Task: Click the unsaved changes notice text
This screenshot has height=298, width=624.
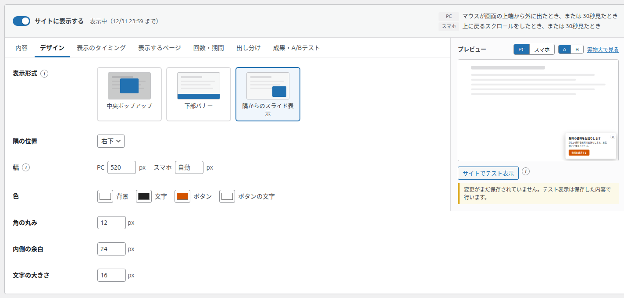Action: [x=538, y=194]
